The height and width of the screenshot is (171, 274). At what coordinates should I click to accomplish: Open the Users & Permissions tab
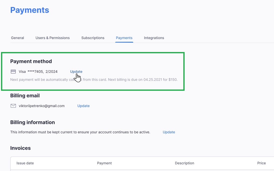click(53, 38)
